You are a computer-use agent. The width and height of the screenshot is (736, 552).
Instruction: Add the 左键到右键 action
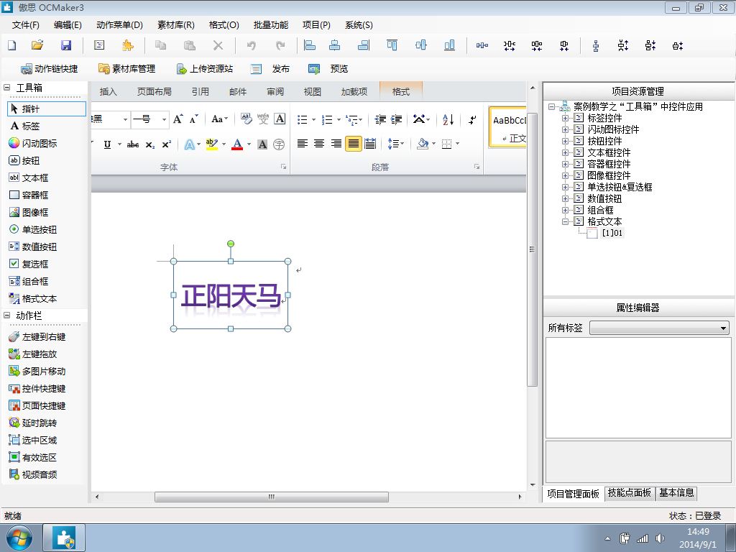pyautogui.click(x=37, y=337)
